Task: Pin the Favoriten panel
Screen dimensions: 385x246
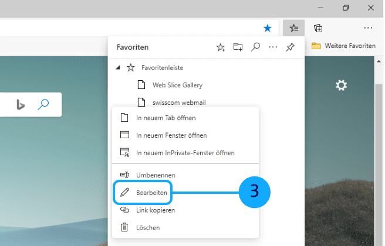Action: click(x=290, y=47)
